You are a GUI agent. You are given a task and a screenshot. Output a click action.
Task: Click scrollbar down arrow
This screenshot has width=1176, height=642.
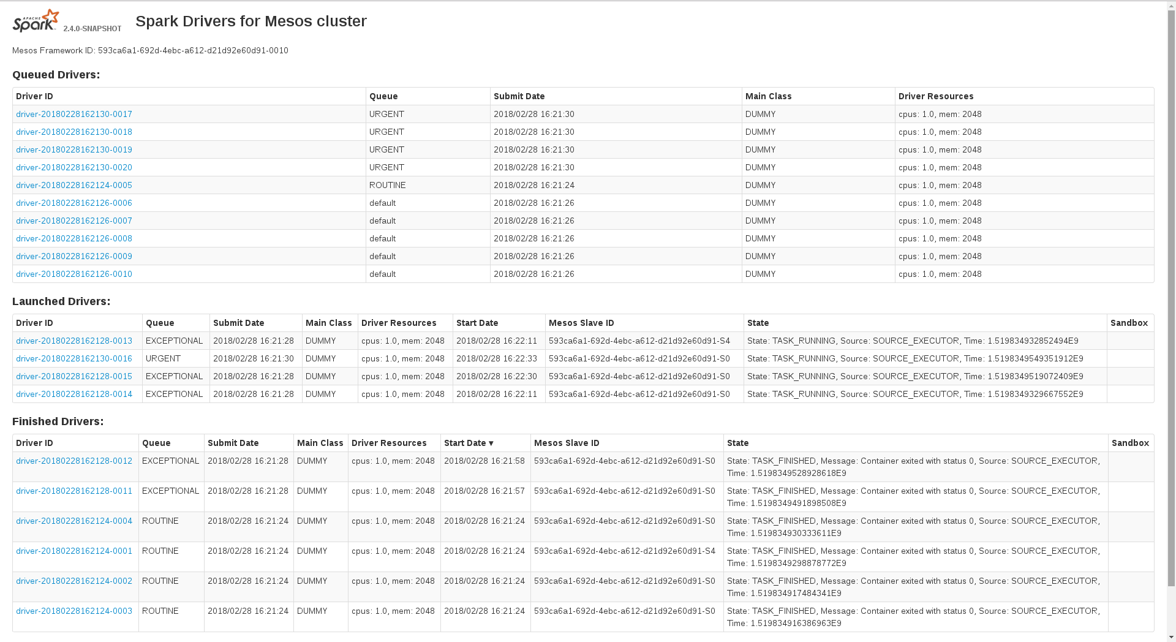click(1171, 636)
